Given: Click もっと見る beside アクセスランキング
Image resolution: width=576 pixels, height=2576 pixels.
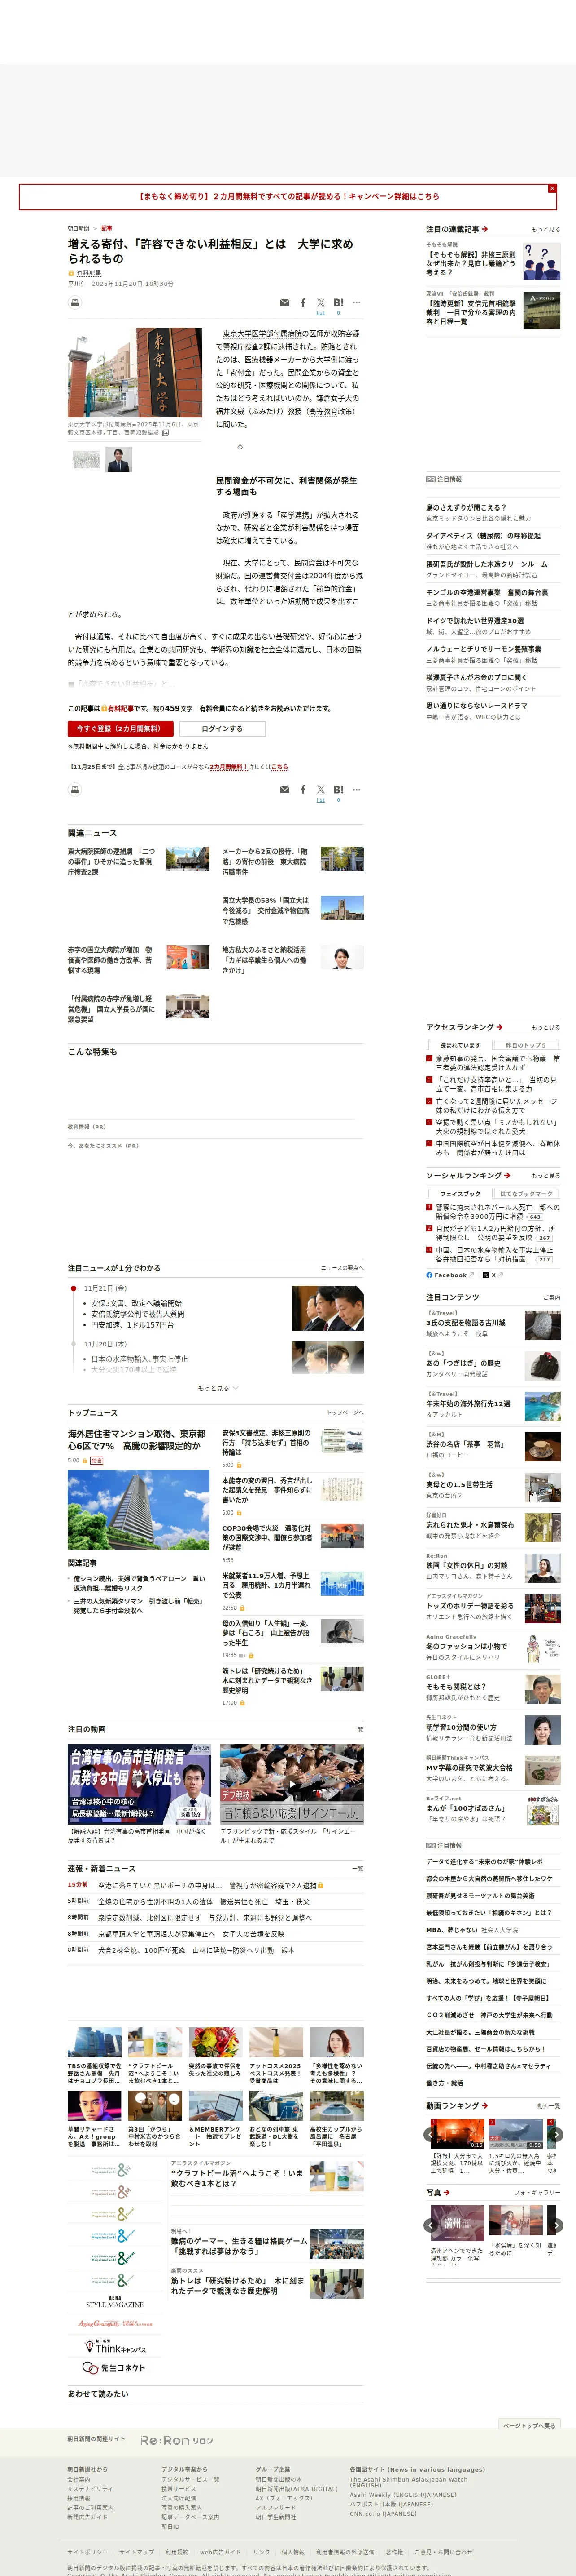Looking at the screenshot, I should tap(545, 1027).
